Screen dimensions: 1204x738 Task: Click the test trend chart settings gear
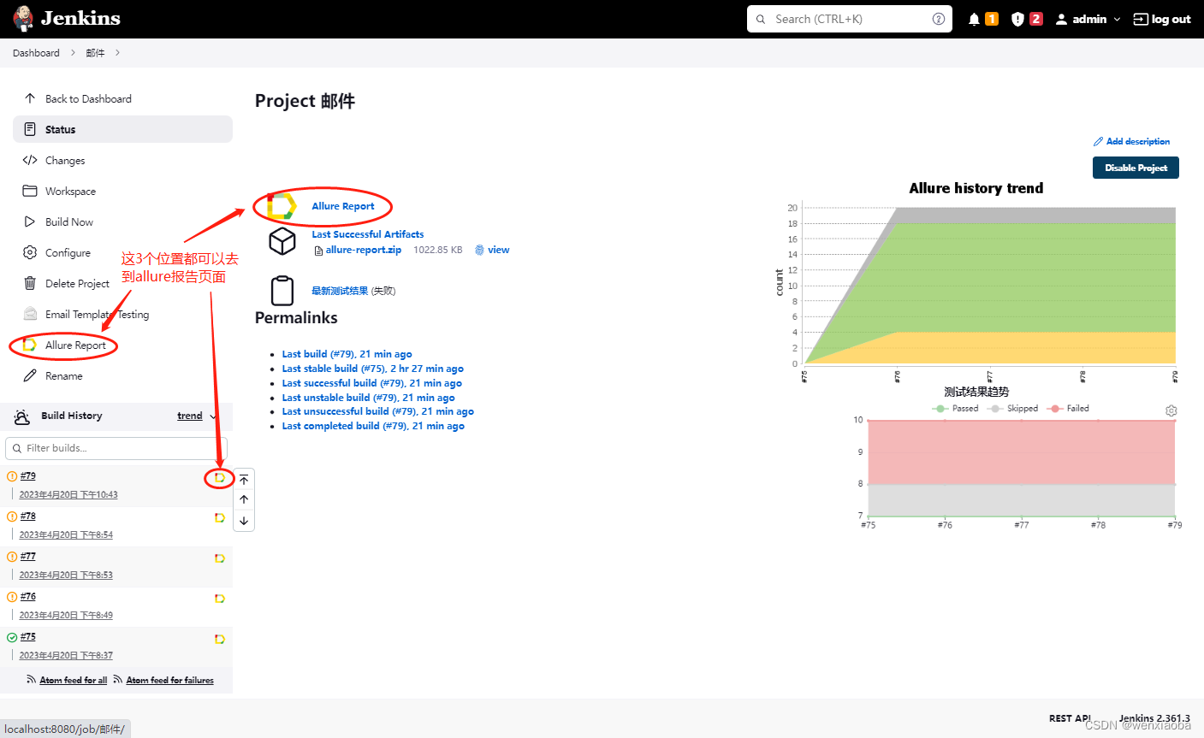click(1171, 410)
